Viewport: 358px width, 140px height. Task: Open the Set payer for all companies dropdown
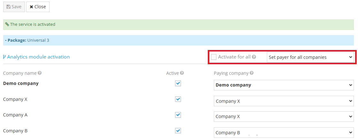coord(310,57)
